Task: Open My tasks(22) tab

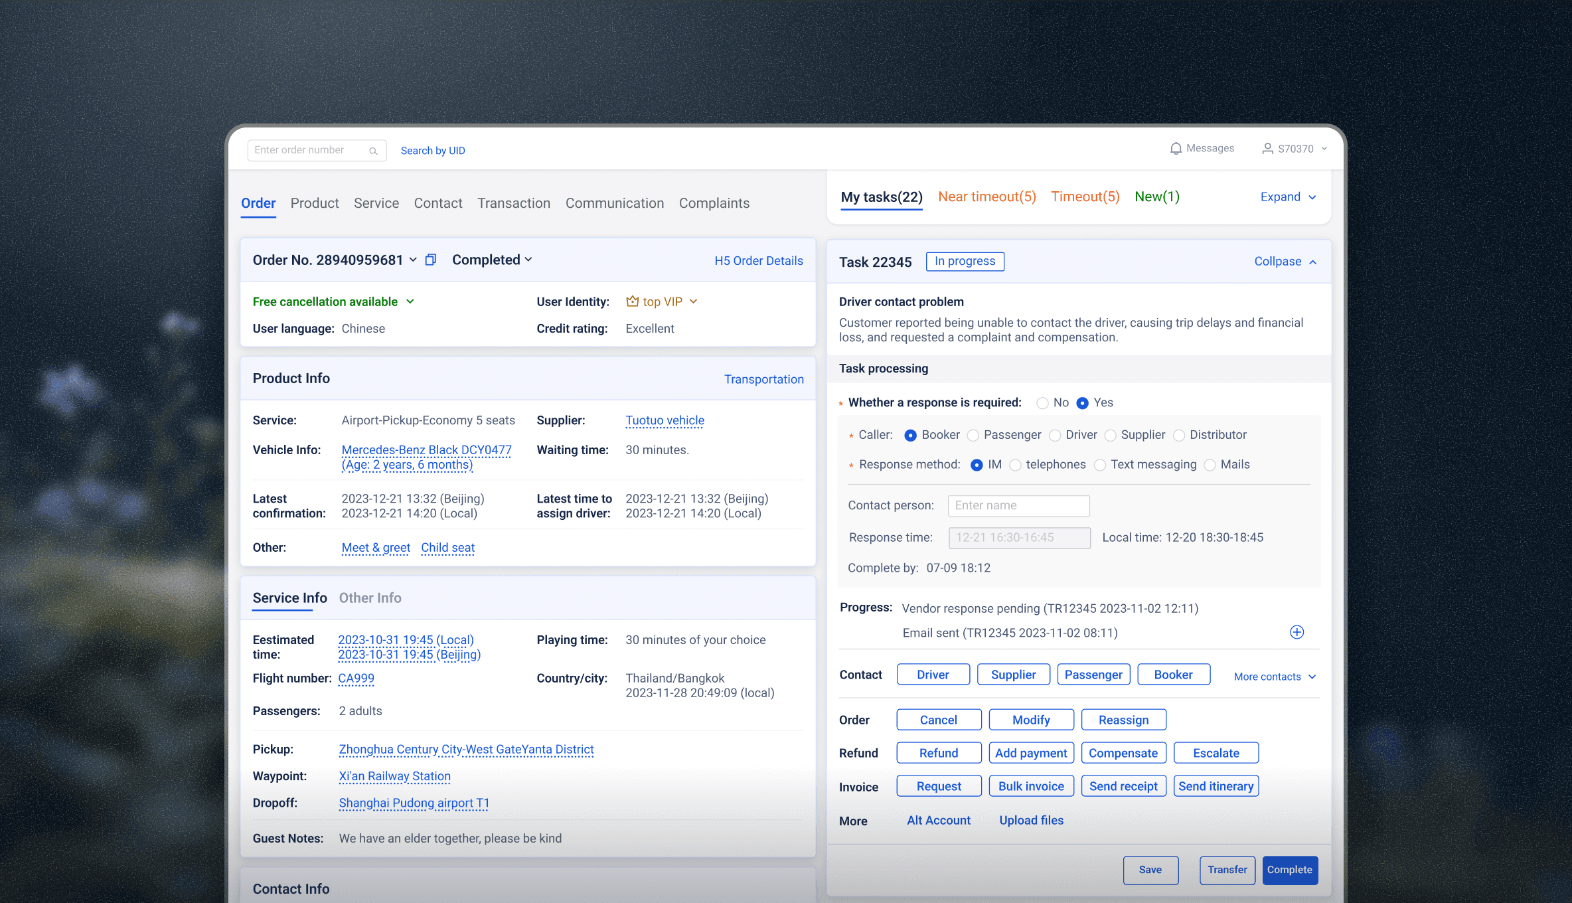Action: tap(882, 197)
